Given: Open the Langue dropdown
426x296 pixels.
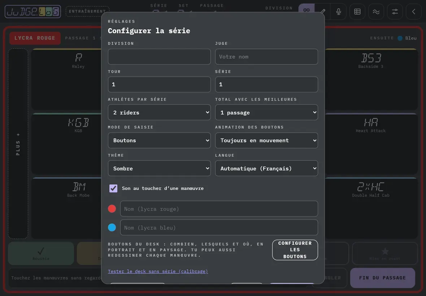Looking at the screenshot, I should click(x=266, y=168).
